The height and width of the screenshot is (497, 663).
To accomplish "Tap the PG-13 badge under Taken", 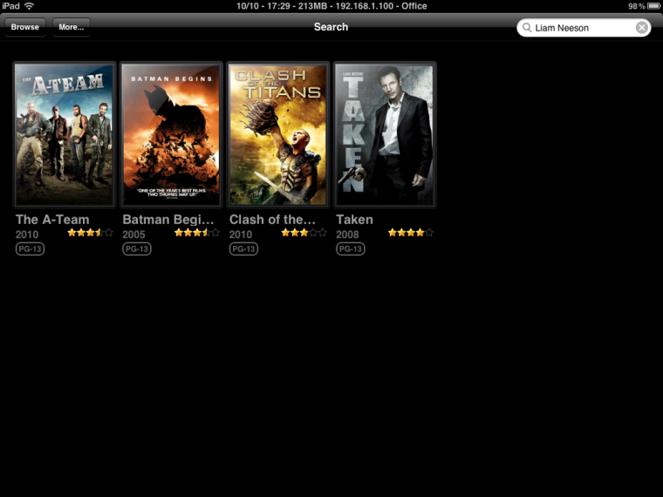I will tap(350, 248).
